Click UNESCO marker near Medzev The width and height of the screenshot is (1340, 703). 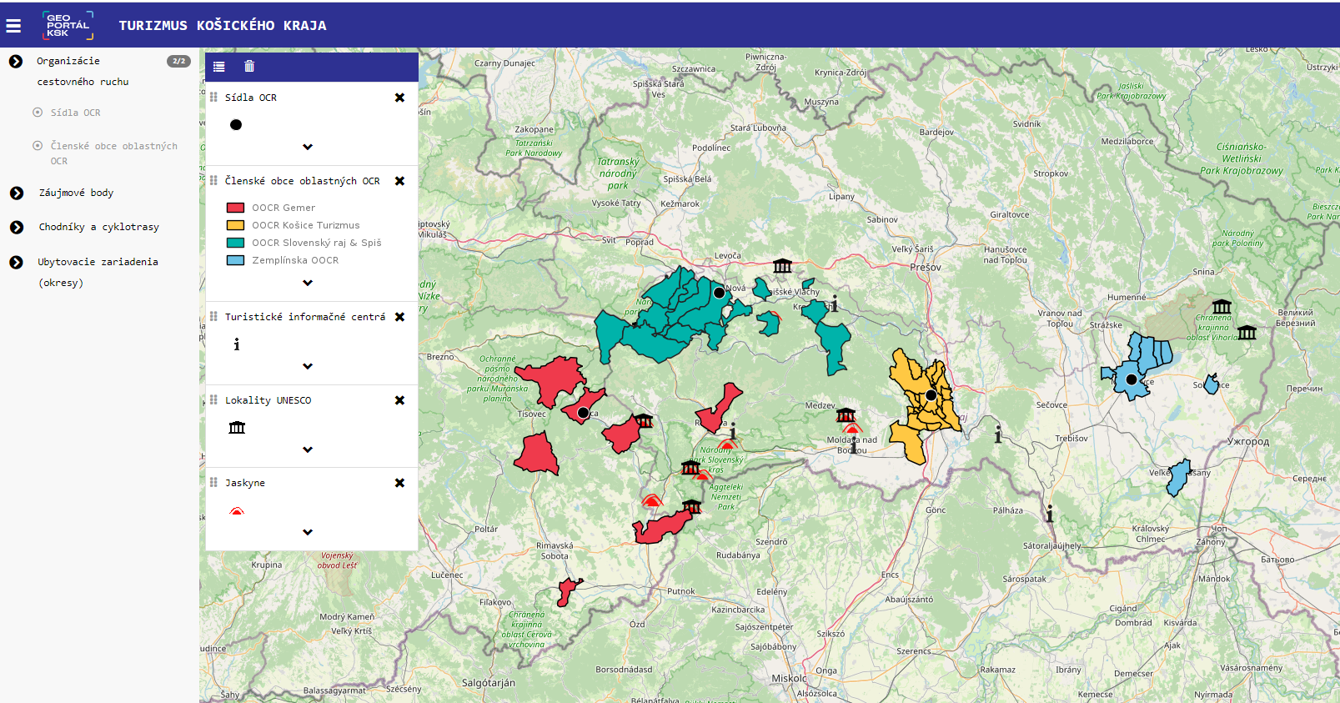(846, 414)
